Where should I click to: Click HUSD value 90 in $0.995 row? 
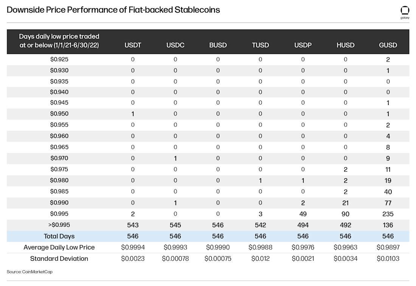[x=345, y=214]
